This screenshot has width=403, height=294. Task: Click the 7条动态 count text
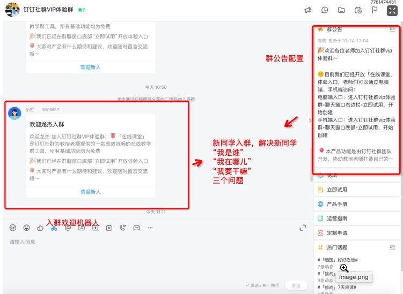(x=325, y=267)
